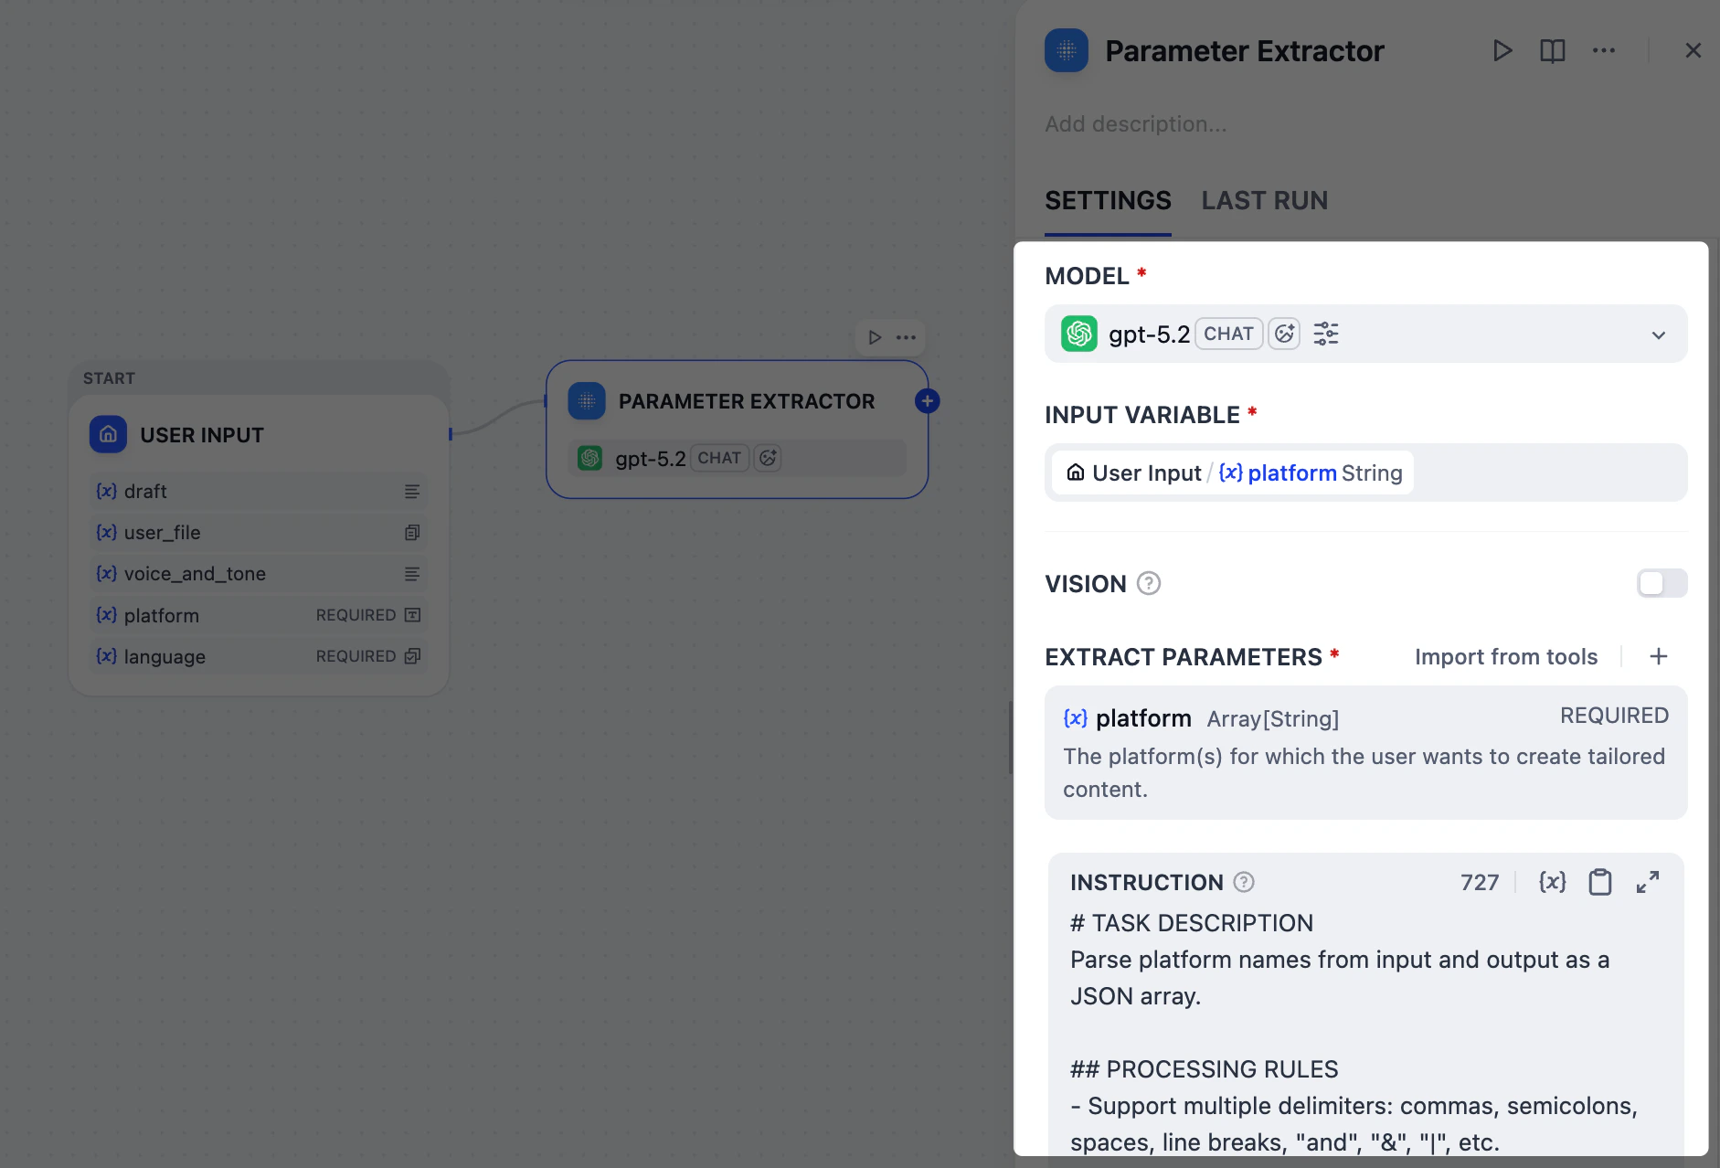This screenshot has width=1720, height=1168.
Task: Click the Add description field
Action: point(1136,123)
